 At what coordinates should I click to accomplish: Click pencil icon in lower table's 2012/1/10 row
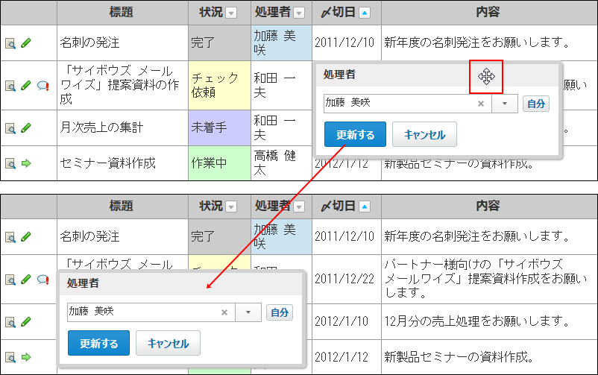point(26,321)
